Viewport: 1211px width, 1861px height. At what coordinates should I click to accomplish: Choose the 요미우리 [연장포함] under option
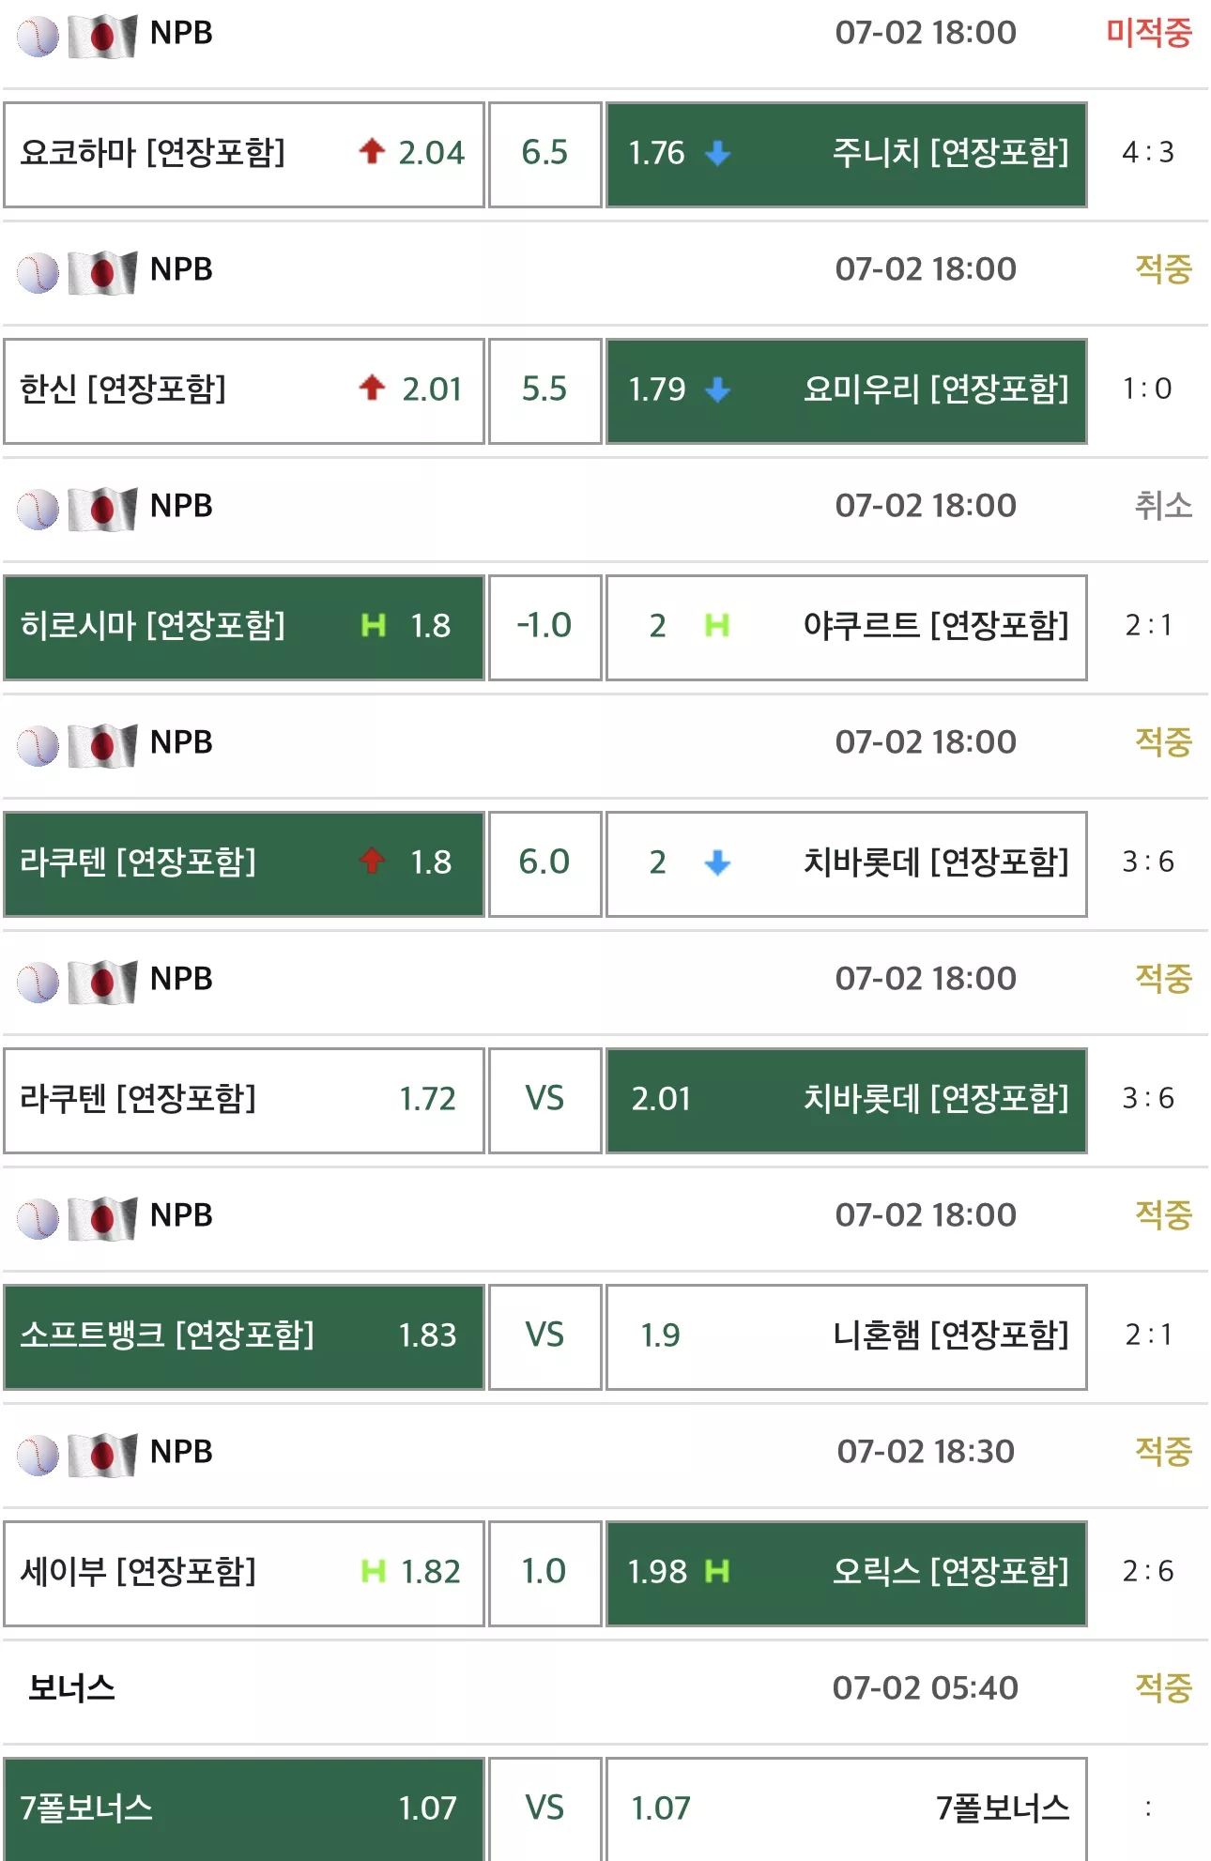point(847,391)
